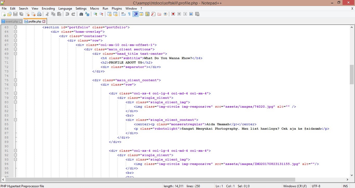Screen dimensions: 355x188
Task: Toggle synchronized vertical scrolling
Action: click(109, 14)
